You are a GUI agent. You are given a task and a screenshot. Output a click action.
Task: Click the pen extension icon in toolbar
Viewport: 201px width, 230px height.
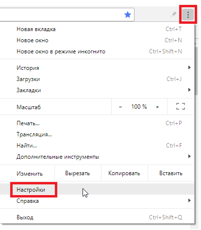(x=173, y=14)
